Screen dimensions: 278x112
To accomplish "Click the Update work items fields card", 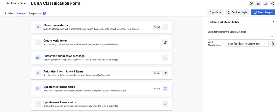I will [101, 89].
